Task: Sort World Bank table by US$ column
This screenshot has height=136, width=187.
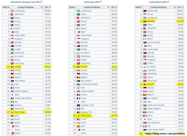Action: point(116,7)
